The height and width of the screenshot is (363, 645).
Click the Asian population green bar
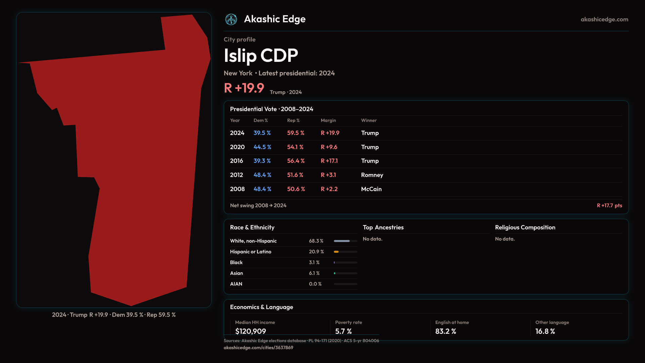coord(335,273)
